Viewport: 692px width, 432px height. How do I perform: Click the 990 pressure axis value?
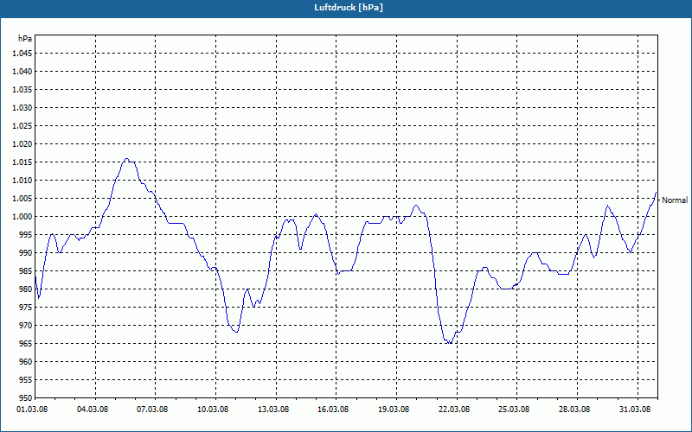[x=26, y=252]
